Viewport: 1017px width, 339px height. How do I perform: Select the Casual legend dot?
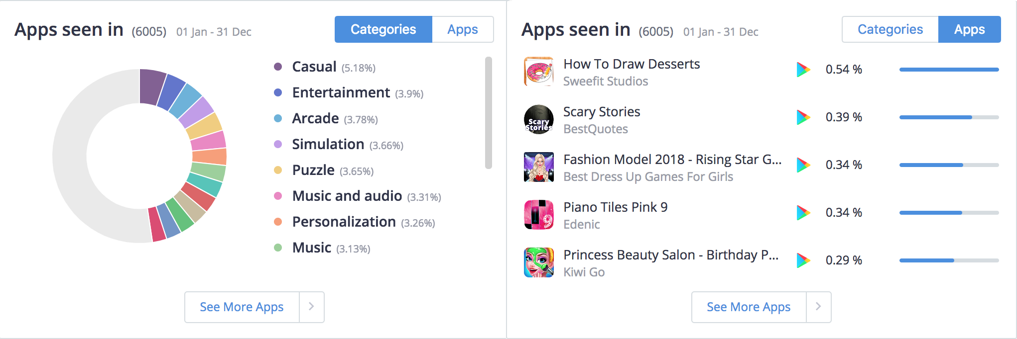[278, 67]
